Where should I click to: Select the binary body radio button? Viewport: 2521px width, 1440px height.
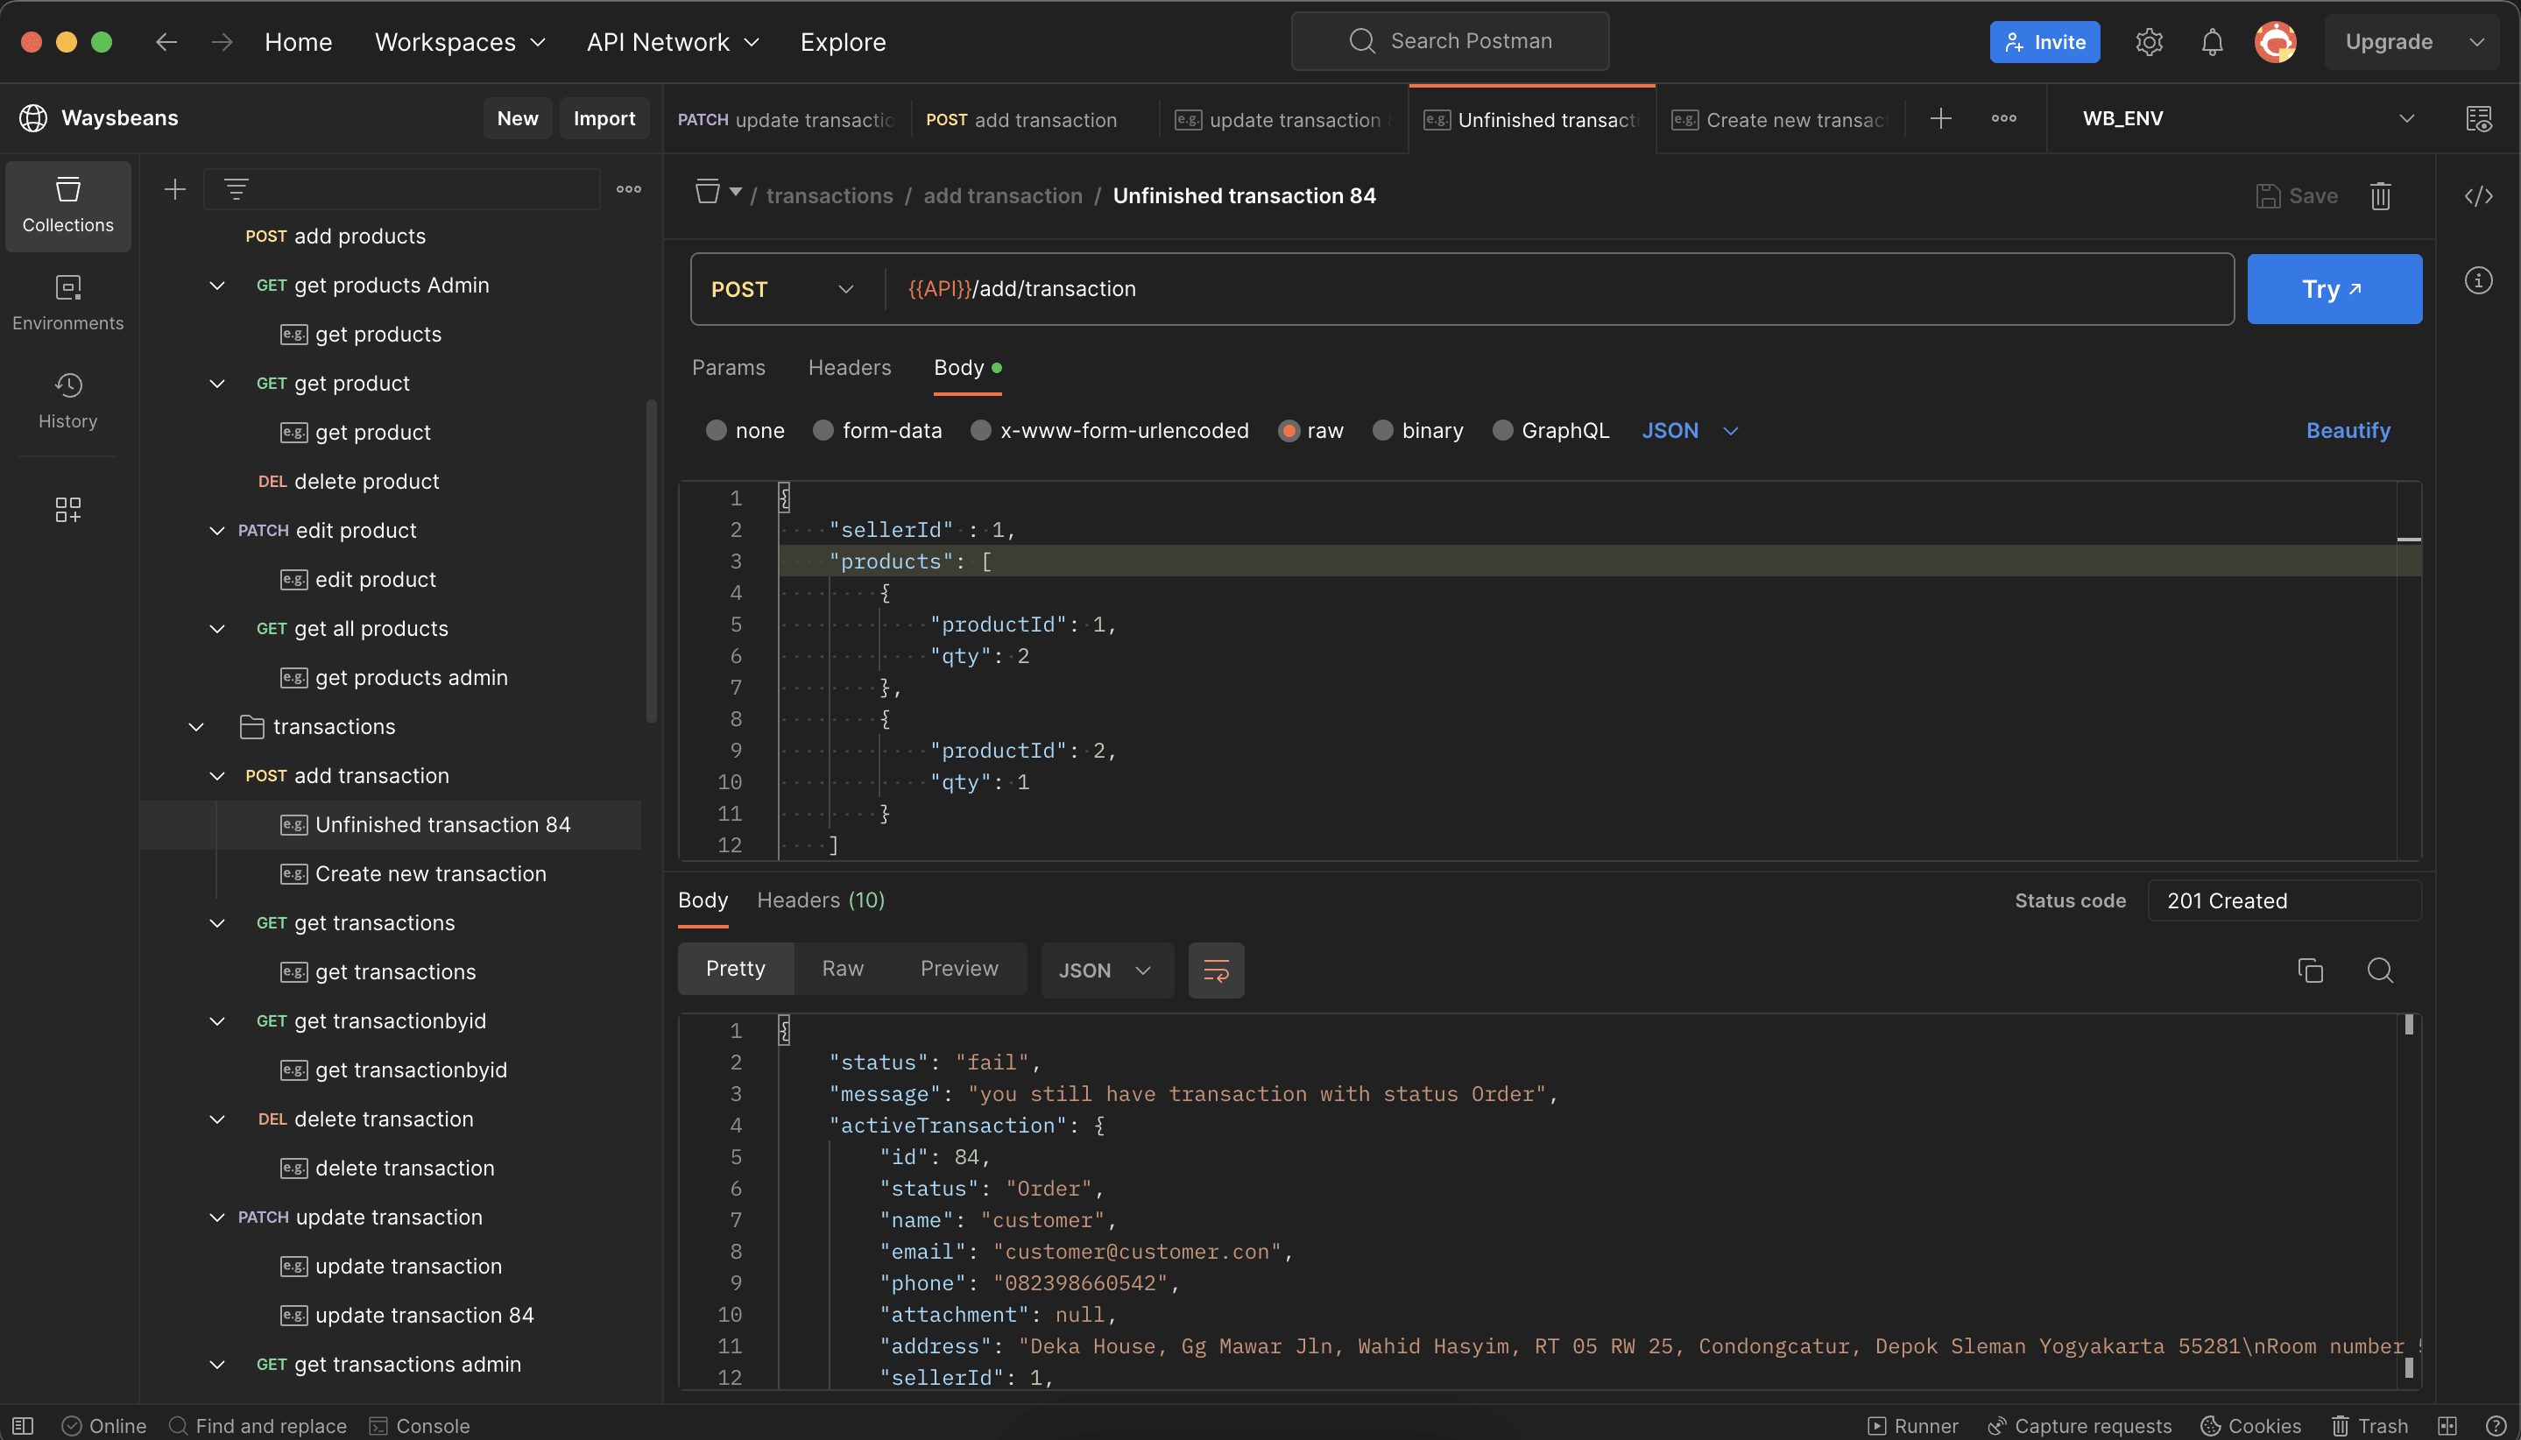click(1382, 430)
